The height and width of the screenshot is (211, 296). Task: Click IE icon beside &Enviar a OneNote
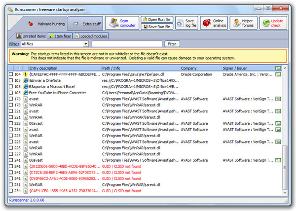tap(26, 80)
